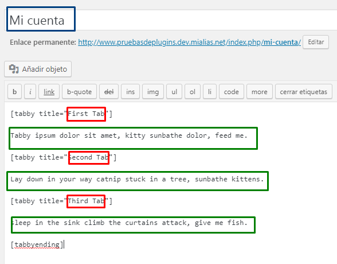Click the line 'Tabby ipsum dolor sit amet'
The image size is (337, 264).
coord(129,135)
